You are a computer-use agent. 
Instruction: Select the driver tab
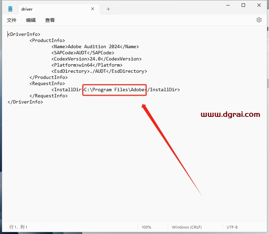(59, 9)
